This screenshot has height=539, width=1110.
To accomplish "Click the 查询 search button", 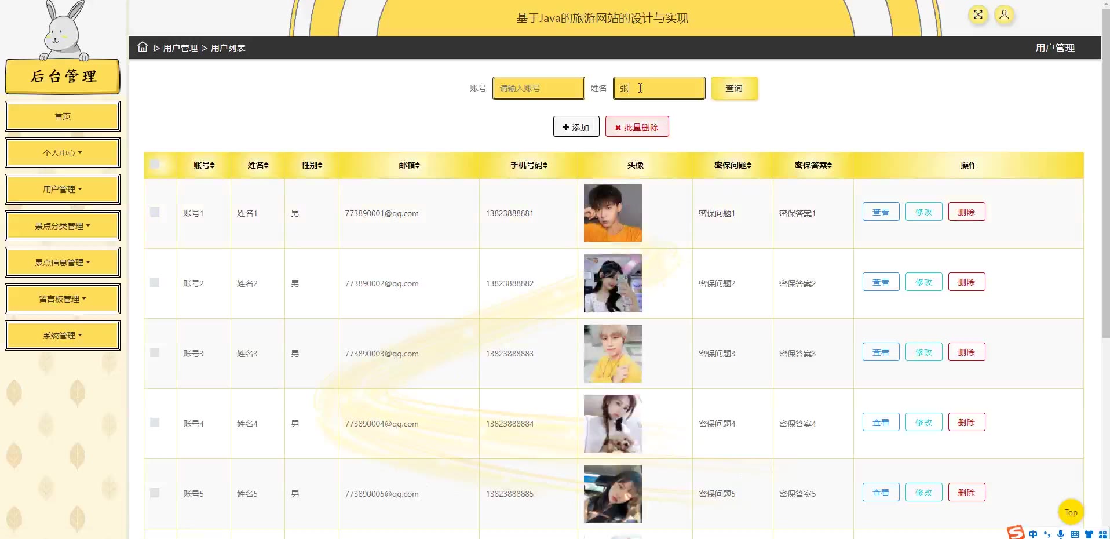I will (x=734, y=88).
